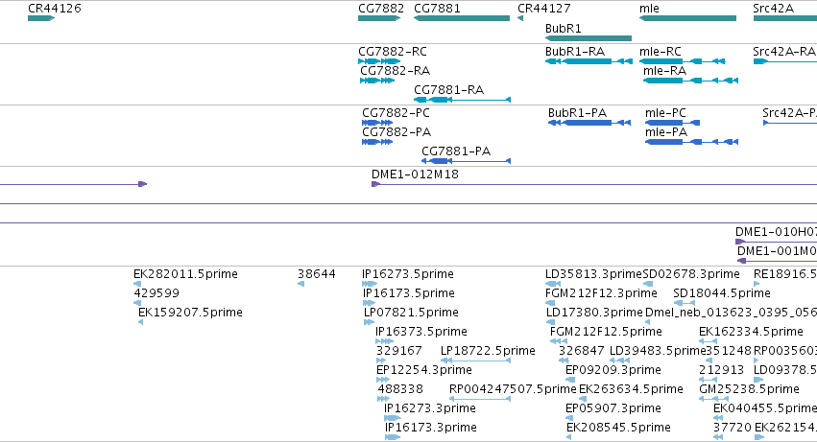Select the CG7881-PA protein glyph
The image size is (817, 442).
pyautogui.click(x=466, y=161)
